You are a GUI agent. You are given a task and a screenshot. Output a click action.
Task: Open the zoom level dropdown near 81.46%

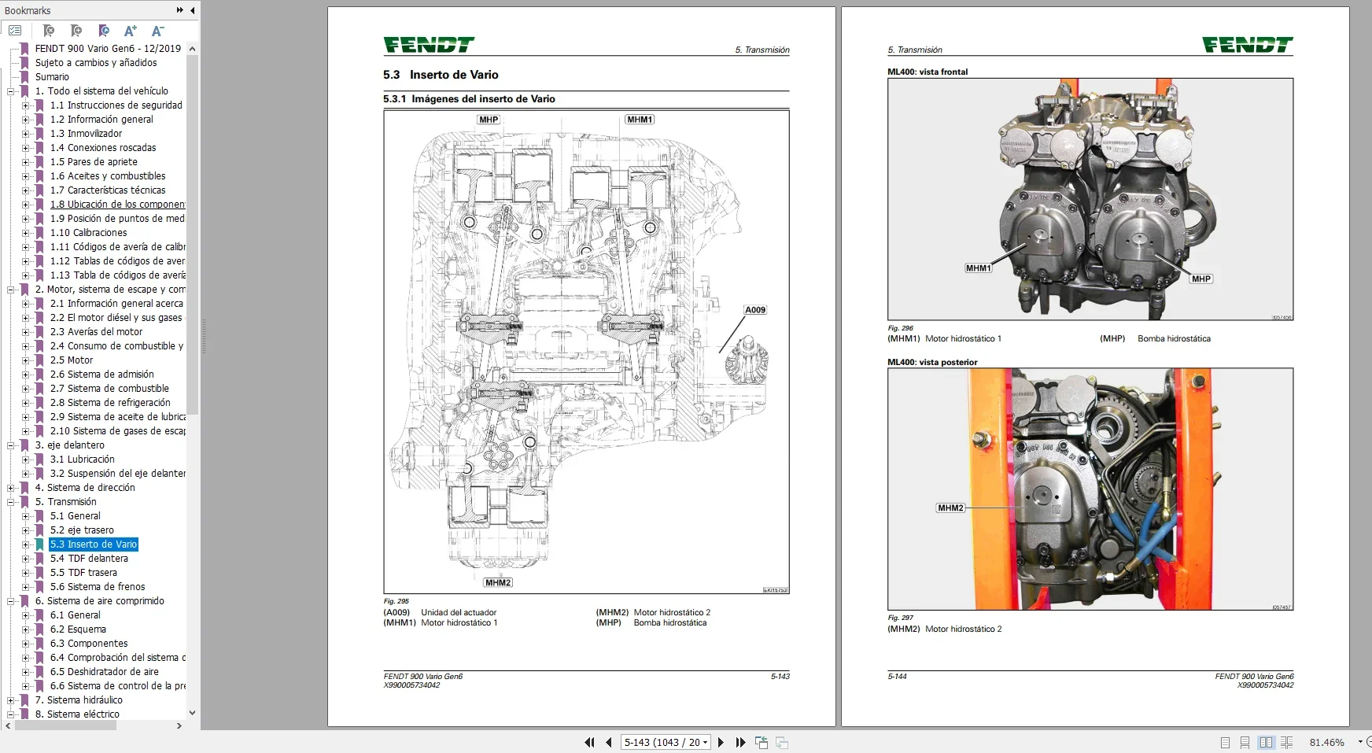[1361, 742]
